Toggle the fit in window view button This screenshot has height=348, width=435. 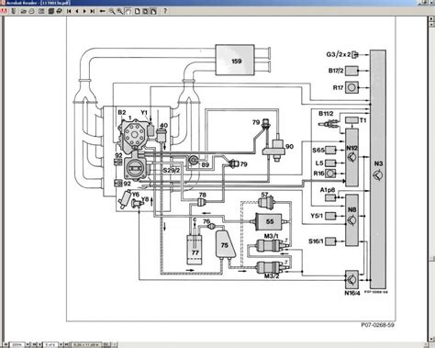pos(145,11)
